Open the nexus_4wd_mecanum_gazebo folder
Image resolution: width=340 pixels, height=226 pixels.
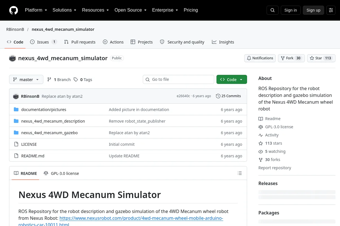[x=49, y=133]
